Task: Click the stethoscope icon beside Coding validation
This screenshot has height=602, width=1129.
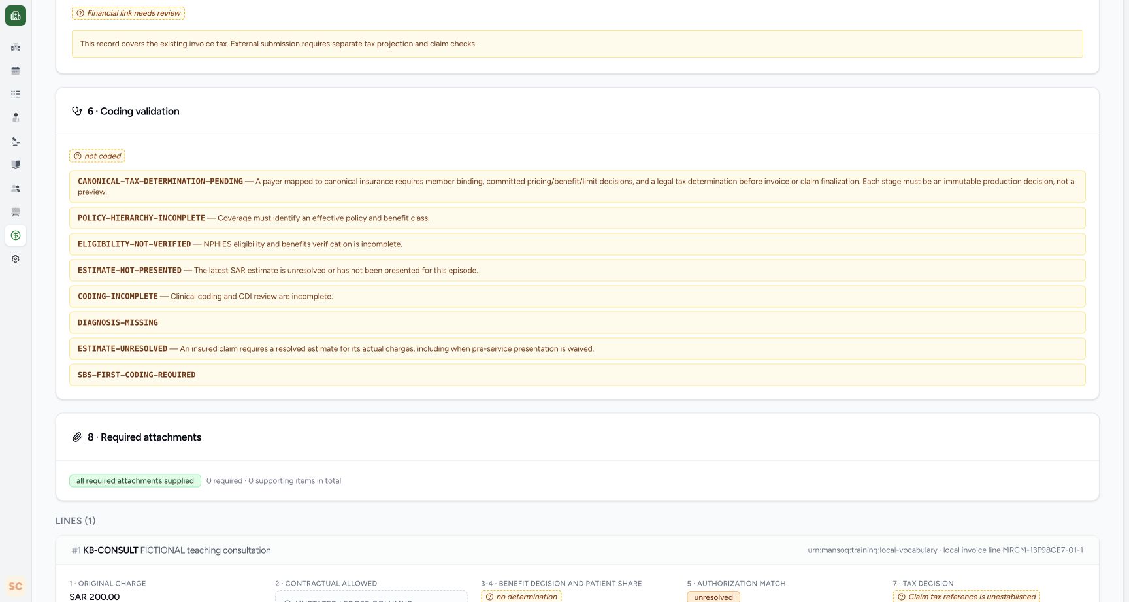Action: tap(77, 111)
